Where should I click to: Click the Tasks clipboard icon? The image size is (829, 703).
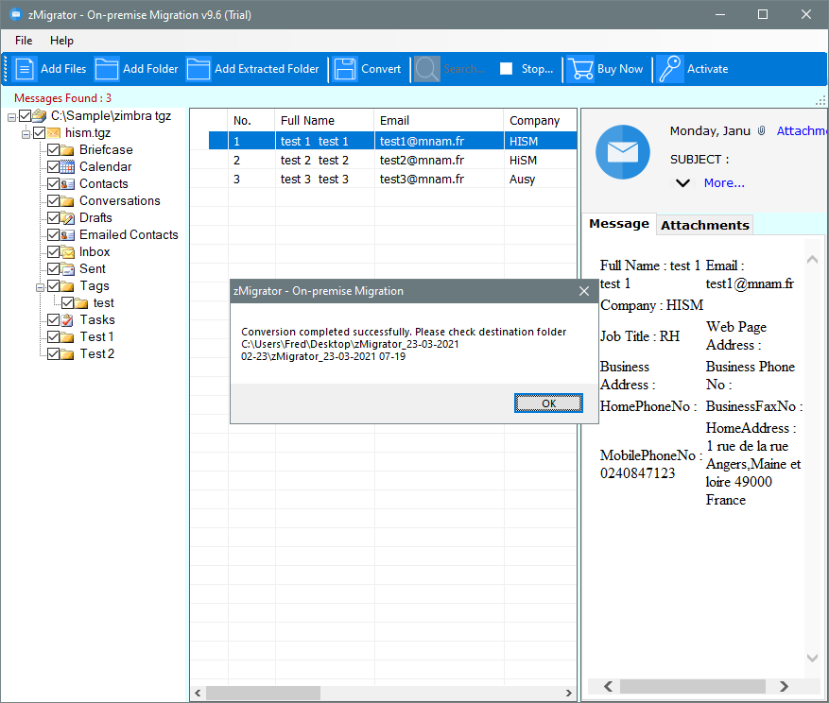click(67, 319)
